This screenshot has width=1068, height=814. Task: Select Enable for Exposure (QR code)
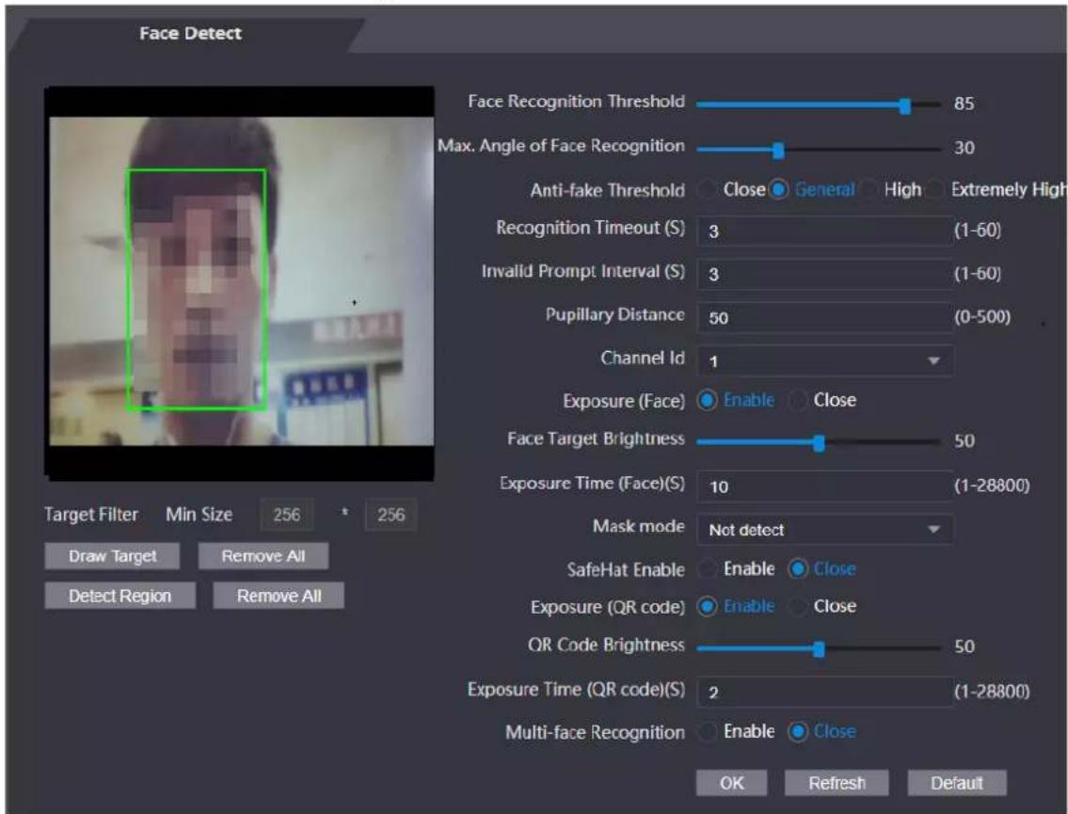coord(707,606)
